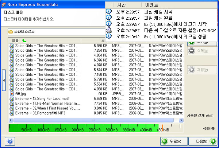Viewport: 219px width, 148px height.
Task: Select file Extreme - 11.He-Man Woman Hater
Action: pyautogui.click(x=47, y=104)
